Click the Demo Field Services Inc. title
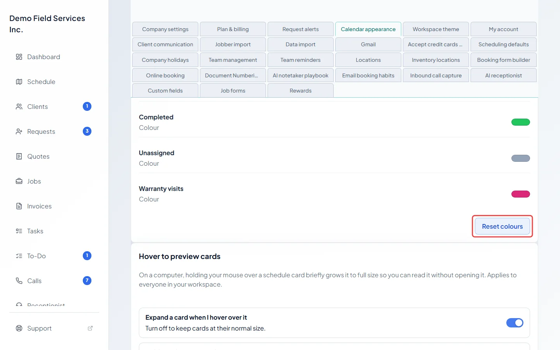The height and width of the screenshot is (350, 560). [47, 24]
